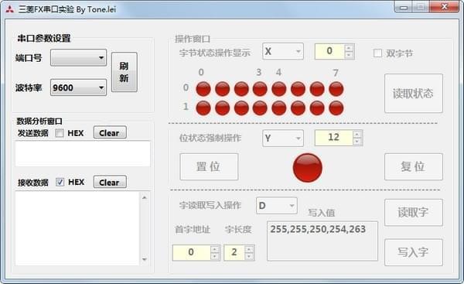Click row 1 LED indicator bit 7
This screenshot has height=284, width=464.
(336, 108)
